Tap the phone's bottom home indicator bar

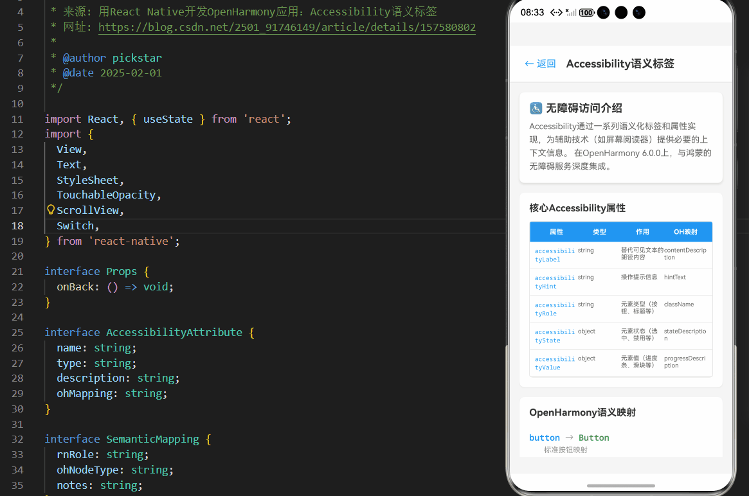click(620, 486)
